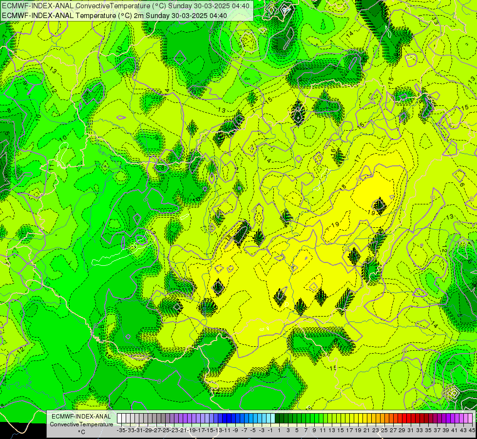Click the 35 value on legend scale
The height and width of the screenshot is (439, 477).
point(428,431)
